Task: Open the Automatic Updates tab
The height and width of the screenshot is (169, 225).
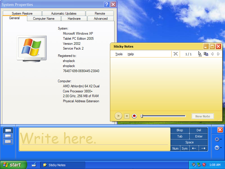Action: coord(64,13)
